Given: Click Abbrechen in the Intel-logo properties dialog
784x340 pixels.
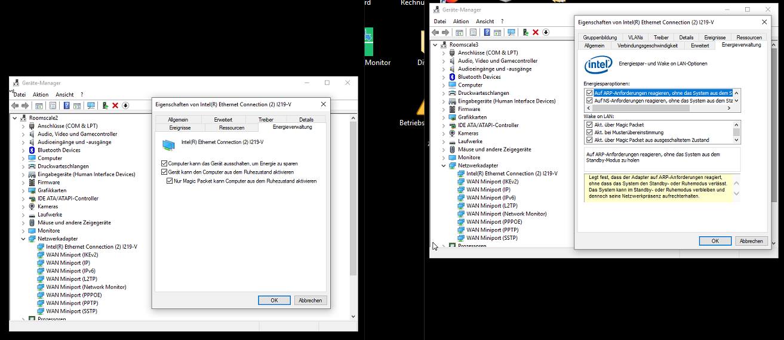Looking at the screenshot, I should point(751,241).
